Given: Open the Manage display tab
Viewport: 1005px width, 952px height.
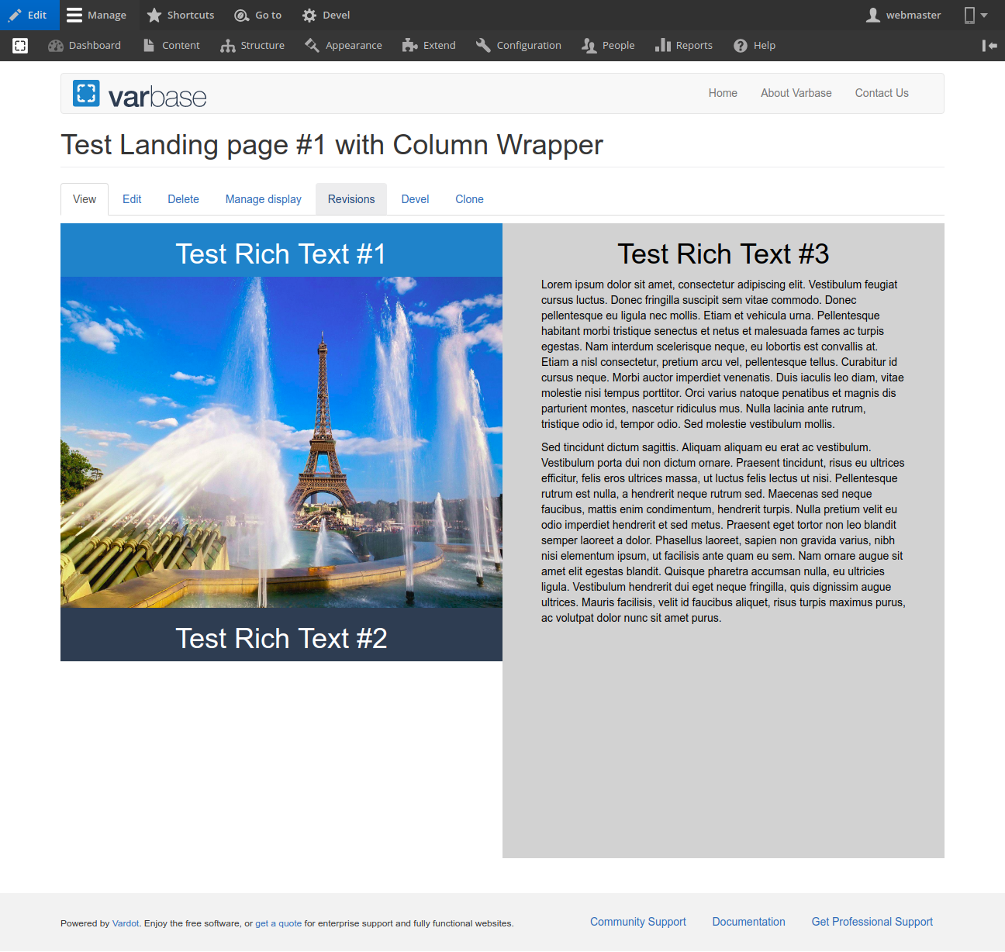Looking at the screenshot, I should (264, 199).
